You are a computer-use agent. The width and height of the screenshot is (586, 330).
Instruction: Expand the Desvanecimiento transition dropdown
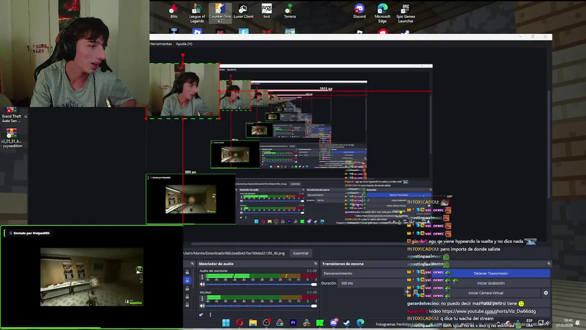363,273
